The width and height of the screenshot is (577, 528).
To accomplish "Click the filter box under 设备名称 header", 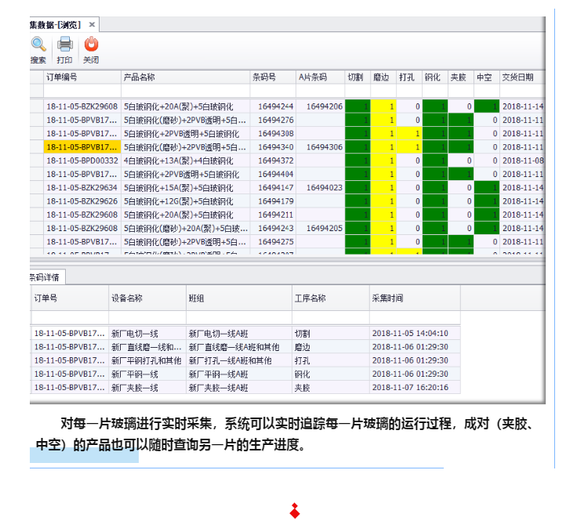I will coord(146,316).
